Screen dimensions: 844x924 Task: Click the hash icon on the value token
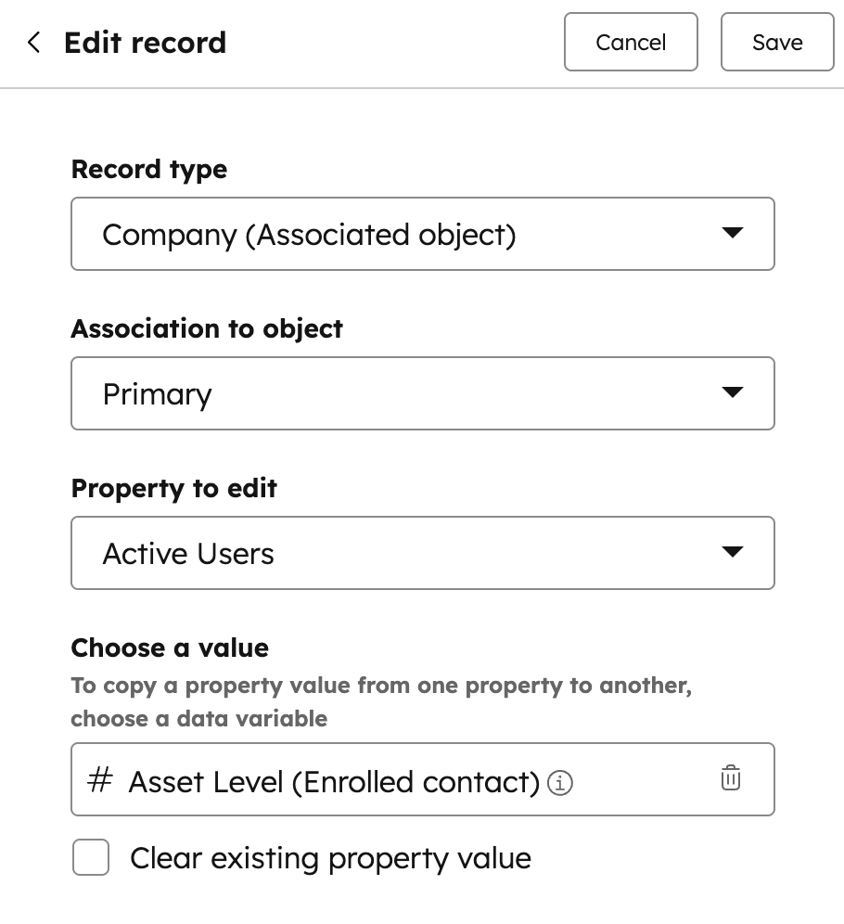(97, 781)
